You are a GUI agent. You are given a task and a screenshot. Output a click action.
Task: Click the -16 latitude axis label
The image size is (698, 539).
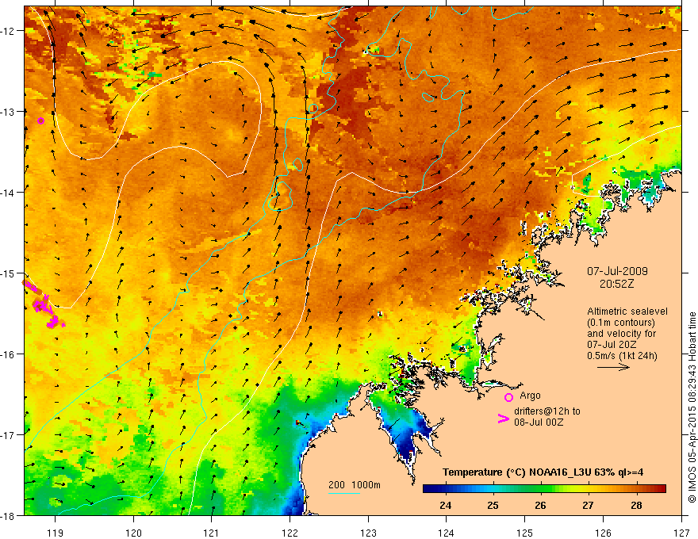coord(9,354)
